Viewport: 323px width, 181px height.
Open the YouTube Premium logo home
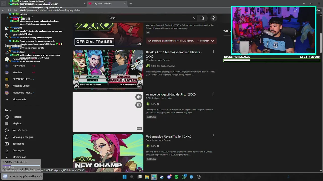click(x=21, y=18)
